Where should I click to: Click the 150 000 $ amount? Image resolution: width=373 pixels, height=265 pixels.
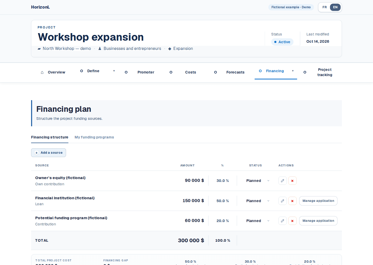click(x=193, y=201)
